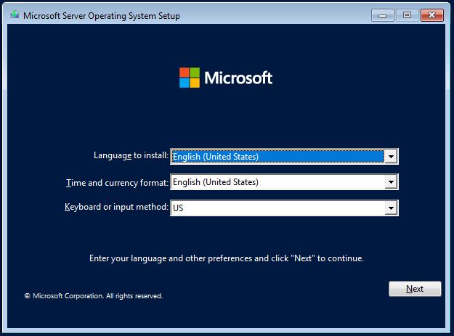Click the "Keyboard or input method:" label
454x336 pixels.
(116, 207)
